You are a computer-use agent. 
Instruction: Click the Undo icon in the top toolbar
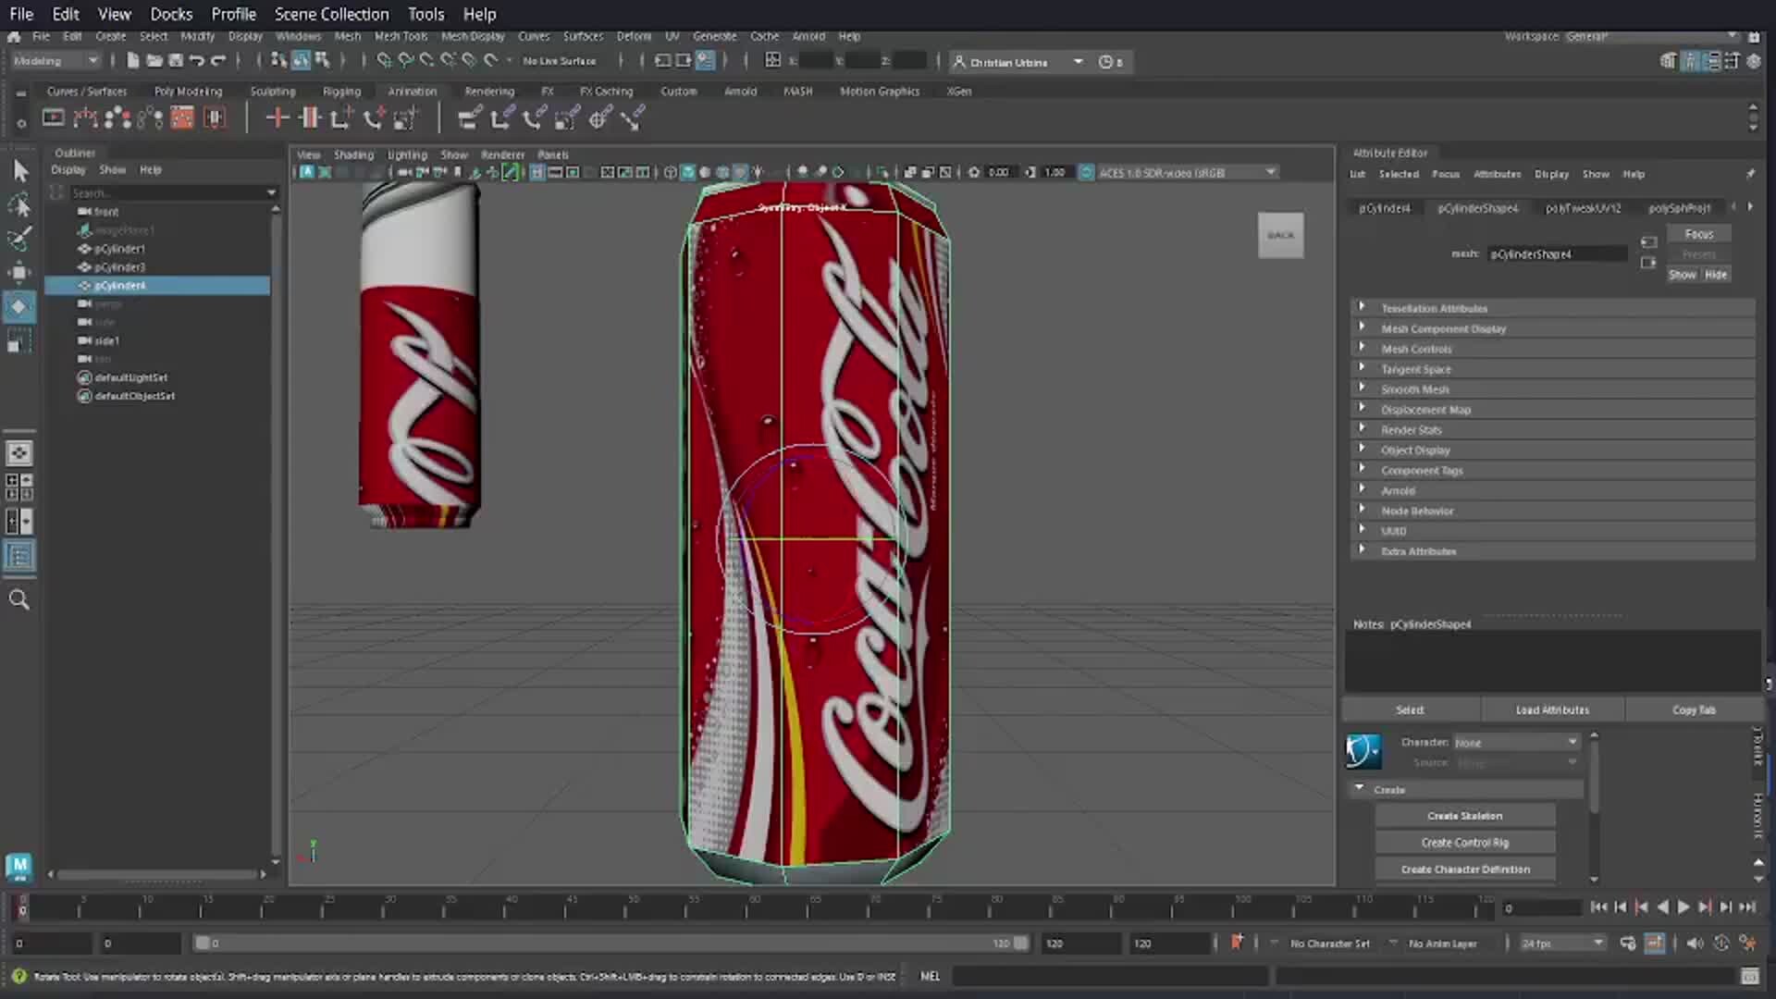pos(195,60)
